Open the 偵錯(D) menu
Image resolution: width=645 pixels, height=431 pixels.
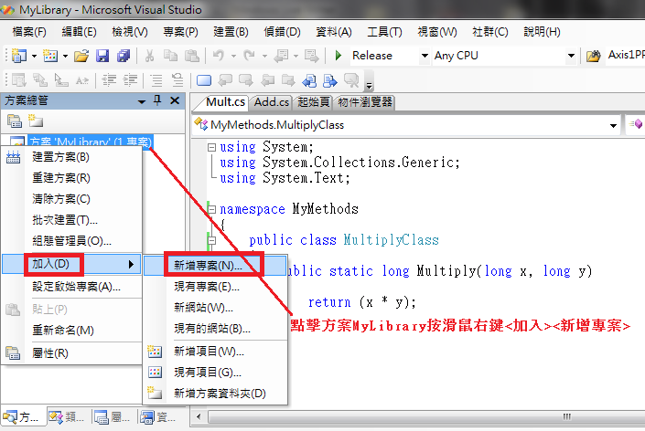click(282, 32)
